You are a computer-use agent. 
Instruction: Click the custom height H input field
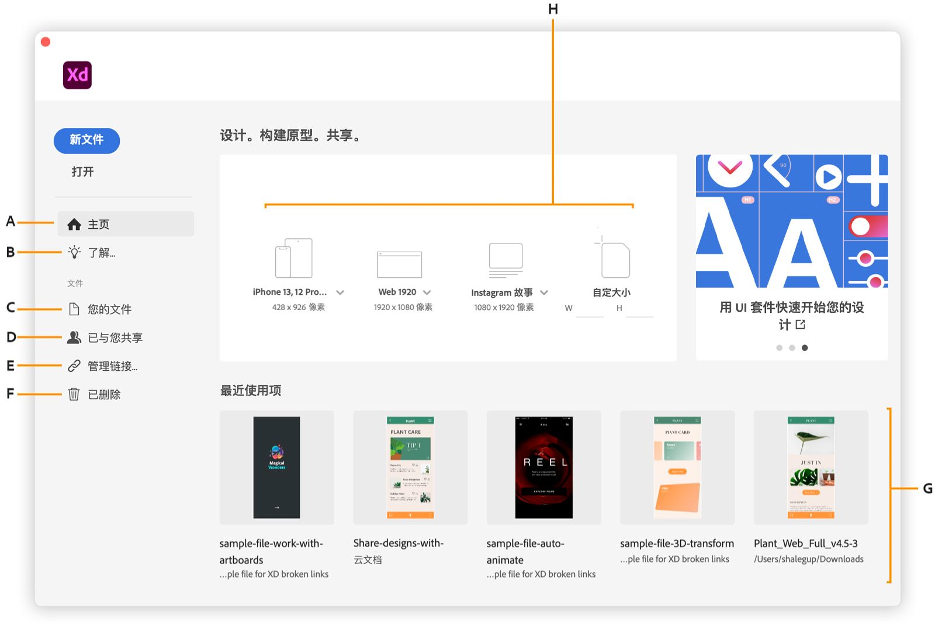tap(639, 309)
